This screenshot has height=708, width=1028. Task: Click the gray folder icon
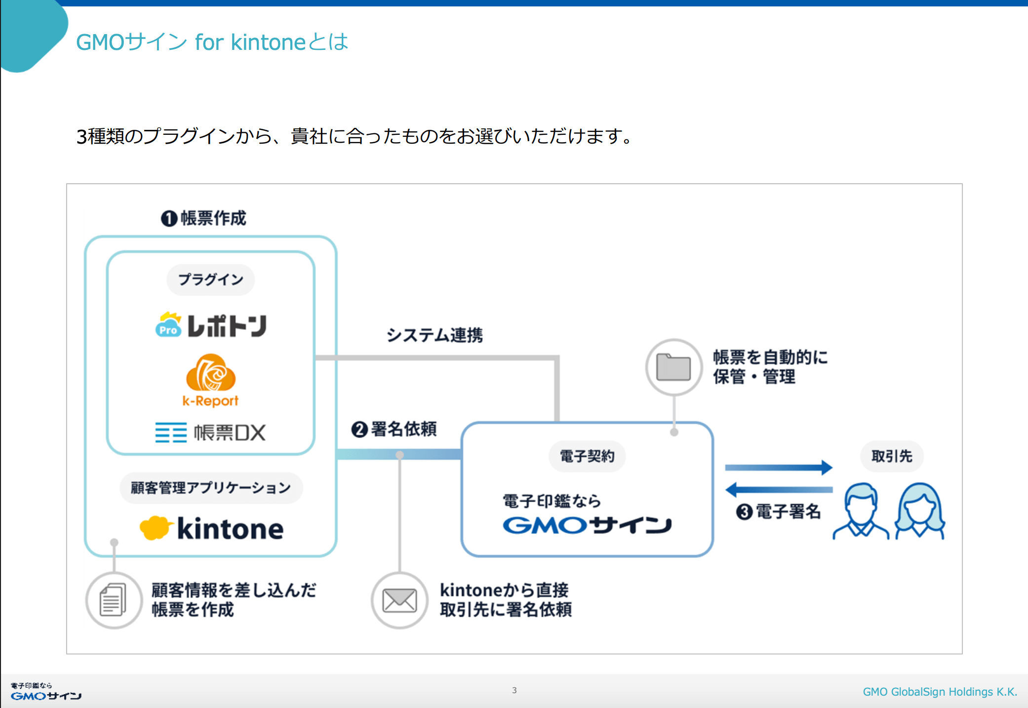(673, 367)
